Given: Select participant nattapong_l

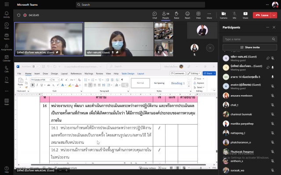Looking at the screenshot, I should 250,133.
